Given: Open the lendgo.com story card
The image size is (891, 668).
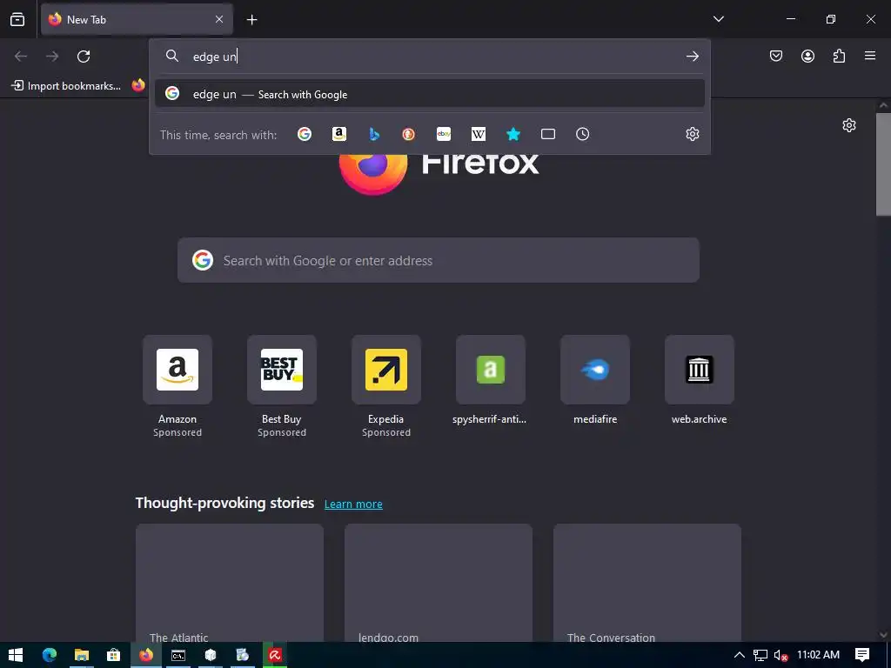Looking at the screenshot, I should click(439, 583).
